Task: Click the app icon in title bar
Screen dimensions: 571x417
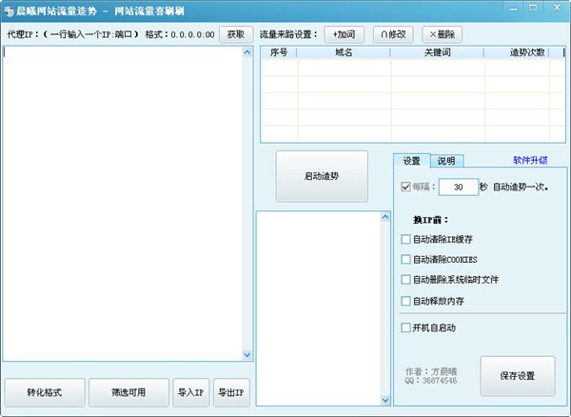Action: tap(9, 10)
